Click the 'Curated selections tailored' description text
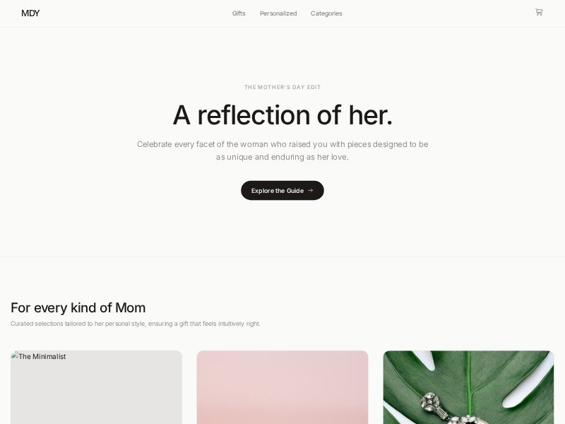This screenshot has width=565, height=424. [135, 324]
